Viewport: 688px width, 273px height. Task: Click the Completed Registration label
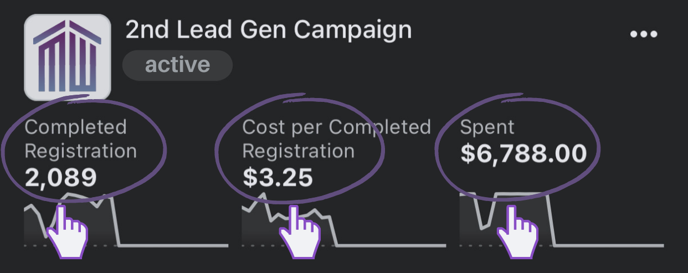pos(80,139)
